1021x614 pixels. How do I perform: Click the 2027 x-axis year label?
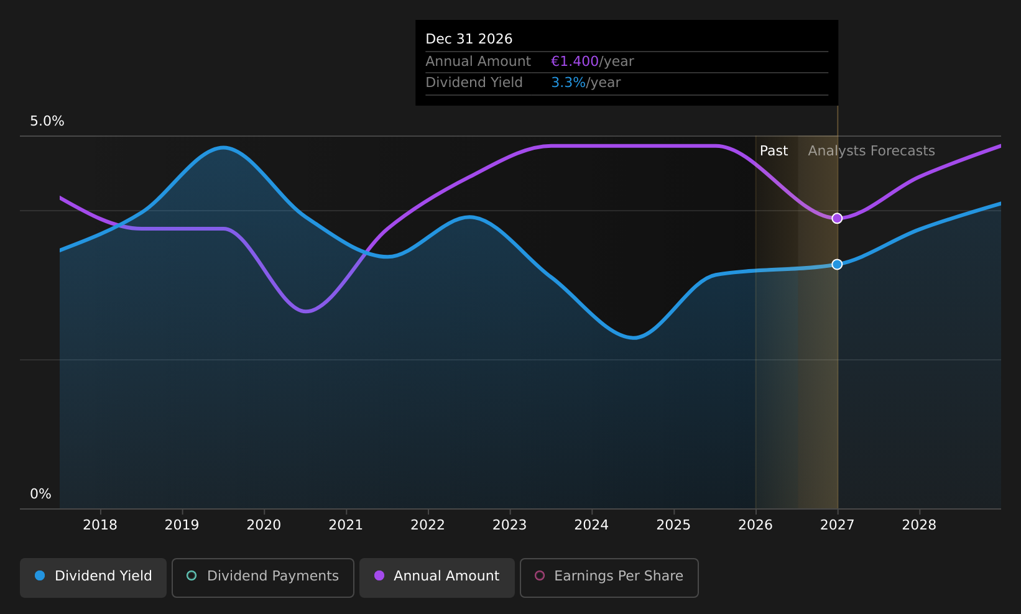pos(838,525)
